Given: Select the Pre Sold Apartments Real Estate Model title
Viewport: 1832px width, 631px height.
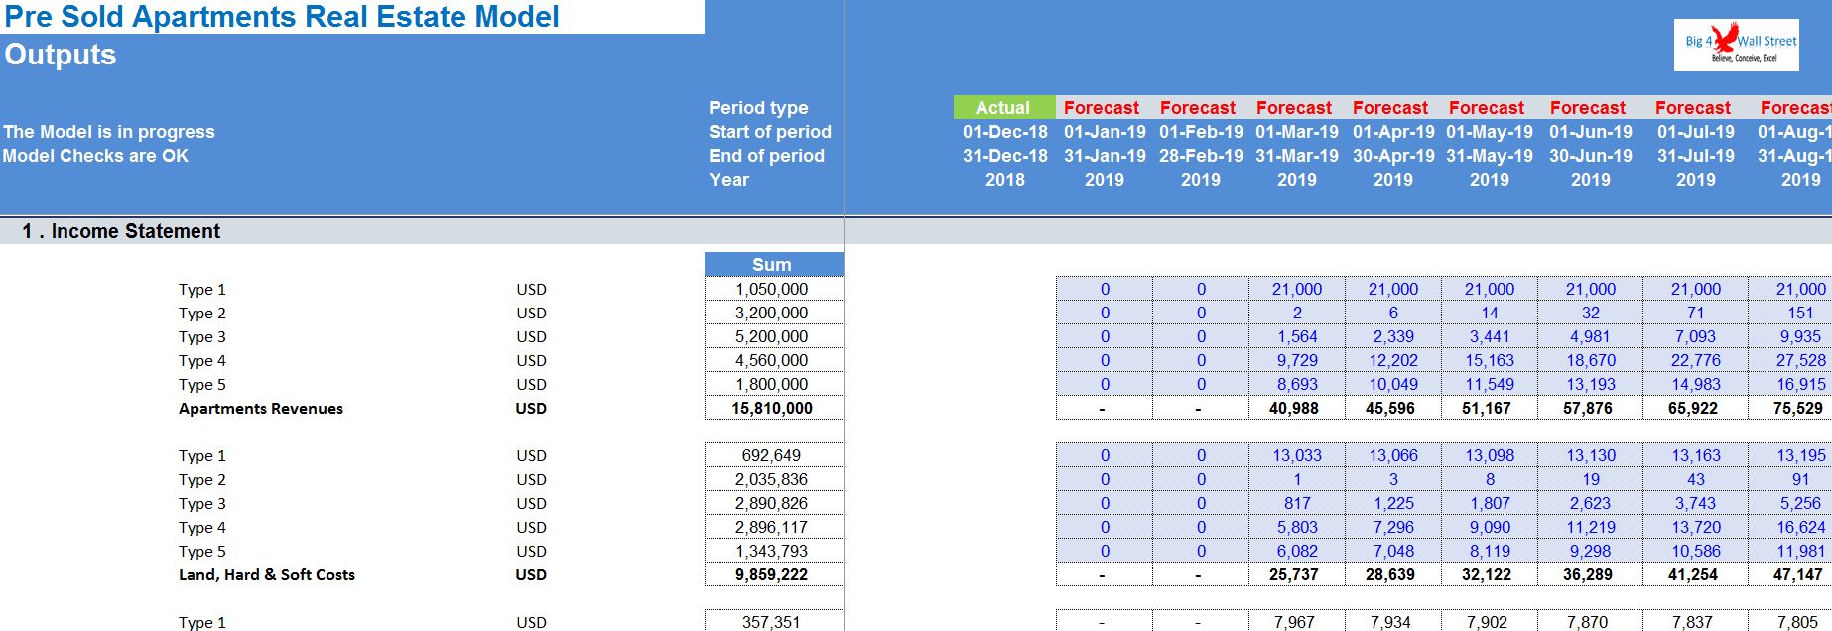Looking at the screenshot, I should point(282,17).
